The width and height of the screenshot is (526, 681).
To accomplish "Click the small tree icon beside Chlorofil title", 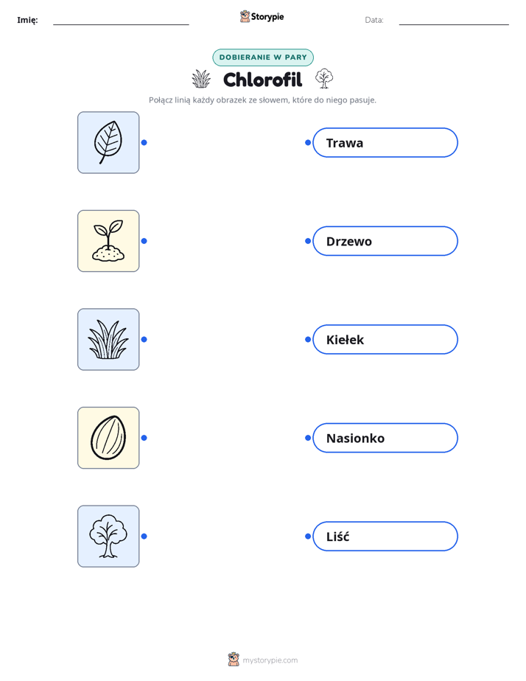I will [x=324, y=79].
